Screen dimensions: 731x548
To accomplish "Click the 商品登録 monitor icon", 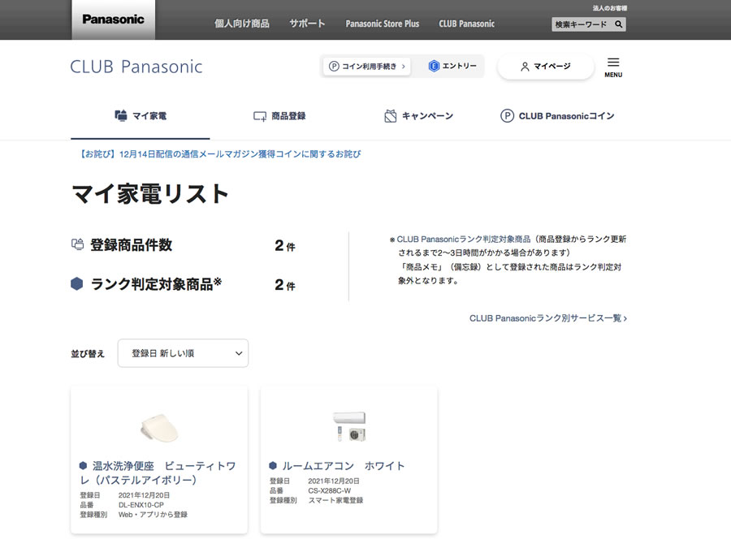I will coord(260,116).
